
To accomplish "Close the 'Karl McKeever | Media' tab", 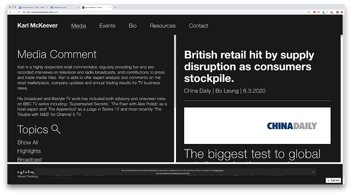I will point(110,8).
